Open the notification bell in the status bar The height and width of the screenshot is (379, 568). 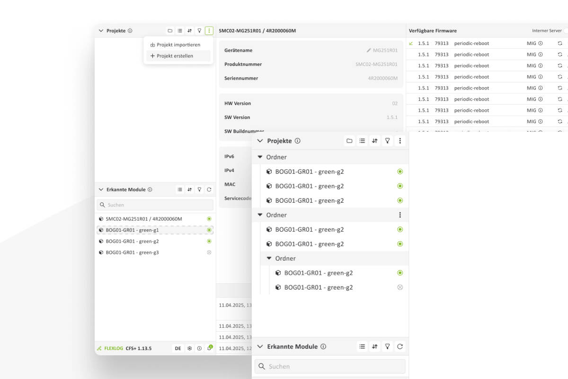(209, 348)
